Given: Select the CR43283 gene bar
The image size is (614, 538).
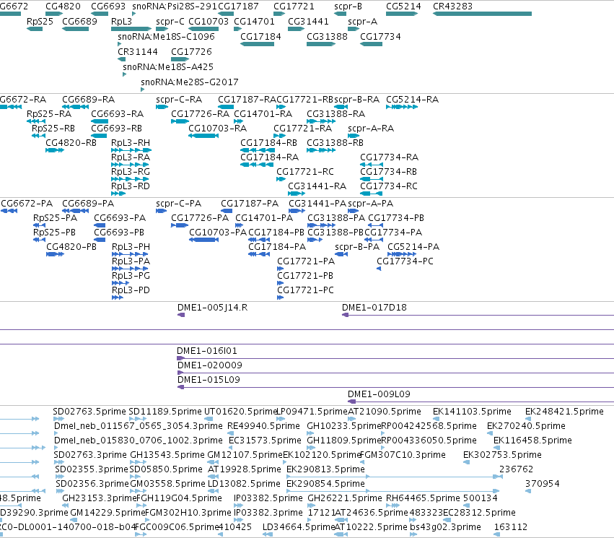Looking at the screenshot, I should (x=482, y=14).
